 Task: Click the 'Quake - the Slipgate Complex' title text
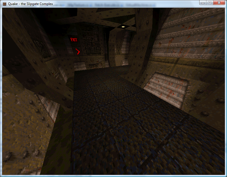pyautogui.click(x=31, y=4)
